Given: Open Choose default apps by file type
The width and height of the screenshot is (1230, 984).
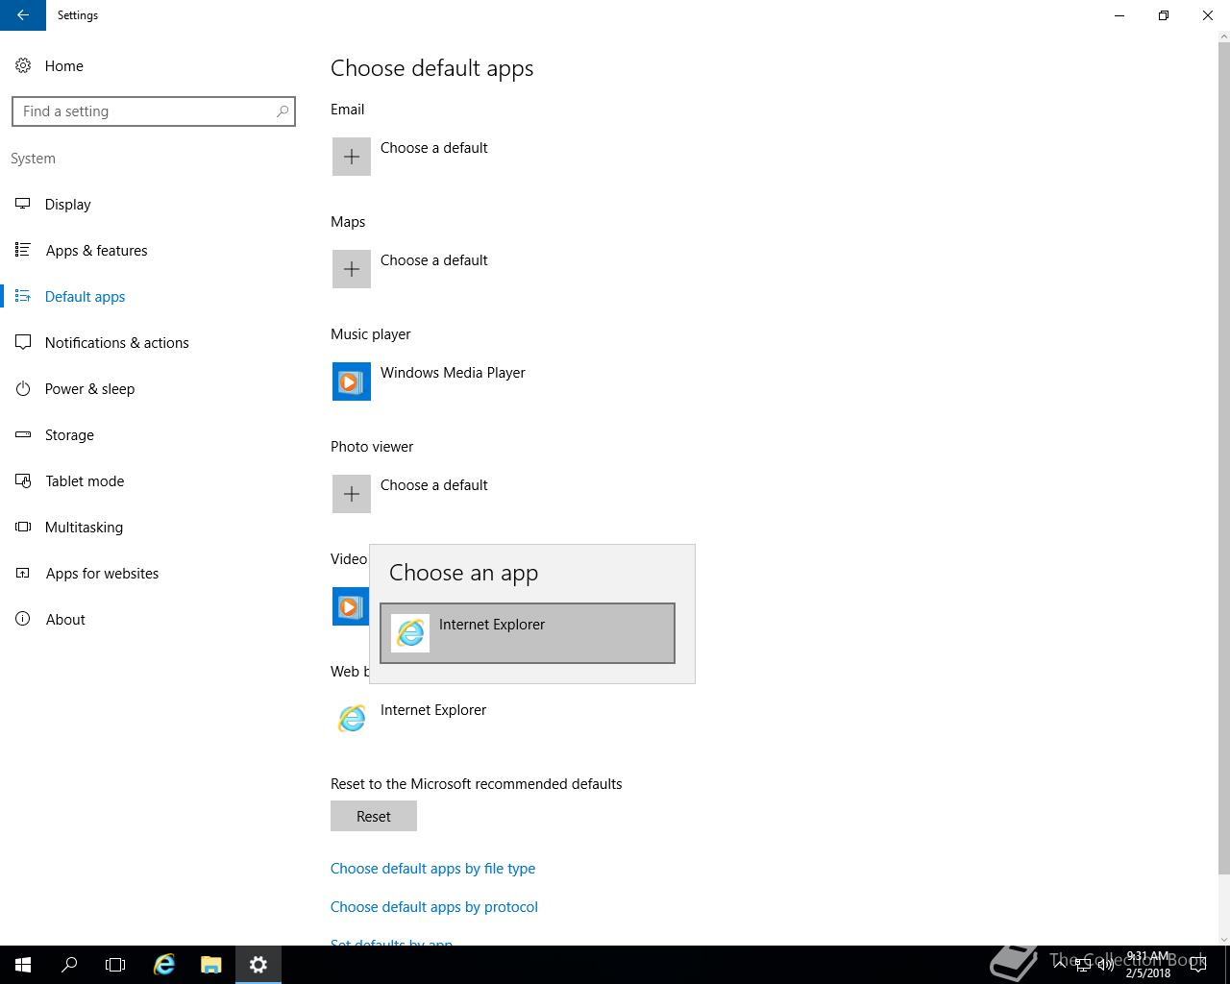Looking at the screenshot, I should pyautogui.click(x=432, y=869).
